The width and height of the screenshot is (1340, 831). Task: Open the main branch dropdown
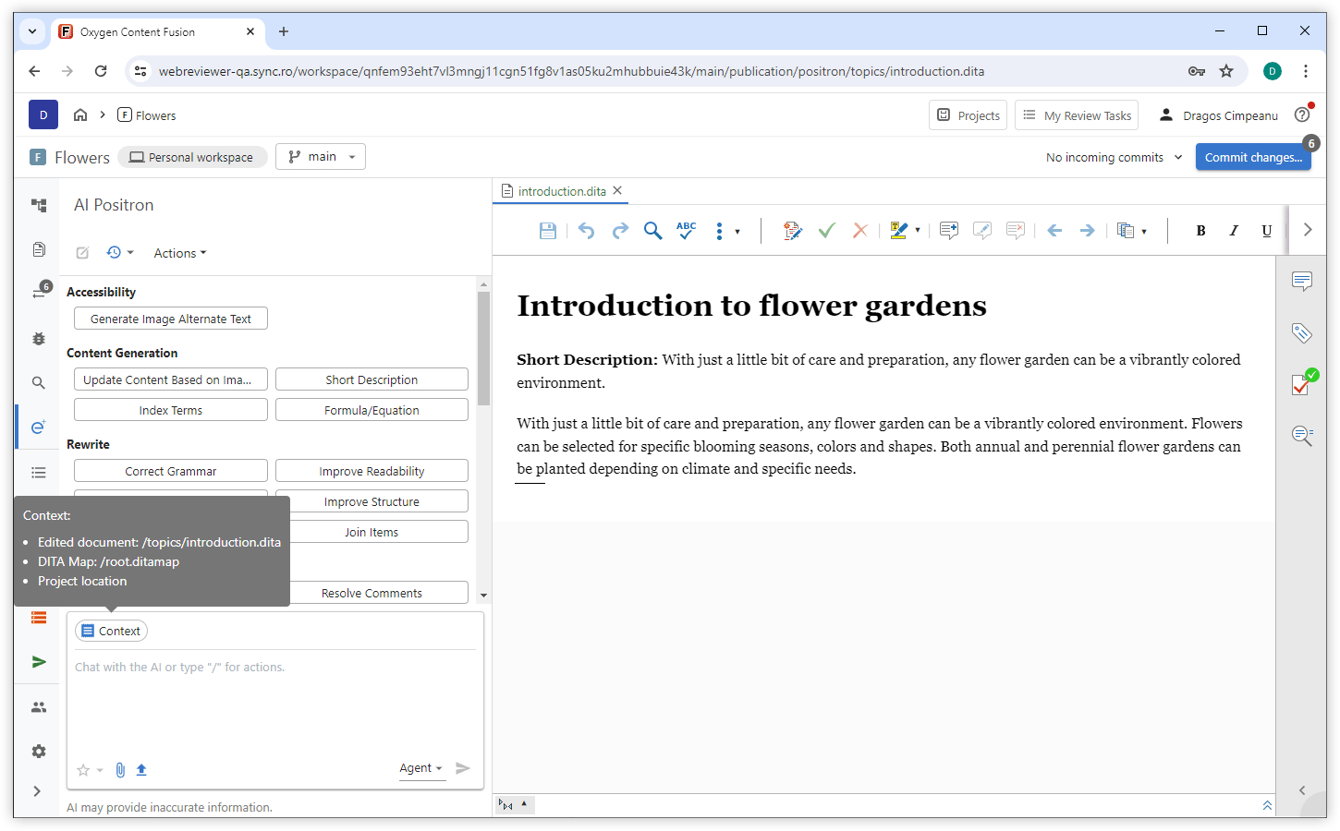point(321,157)
